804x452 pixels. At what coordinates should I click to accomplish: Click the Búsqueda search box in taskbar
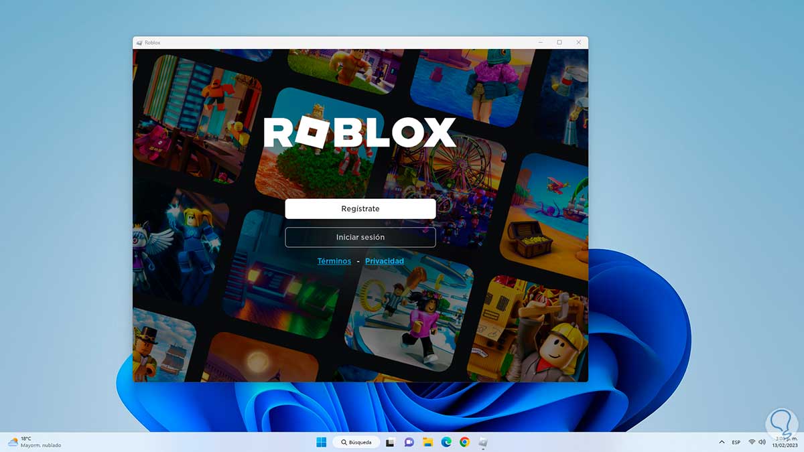(356, 442)
